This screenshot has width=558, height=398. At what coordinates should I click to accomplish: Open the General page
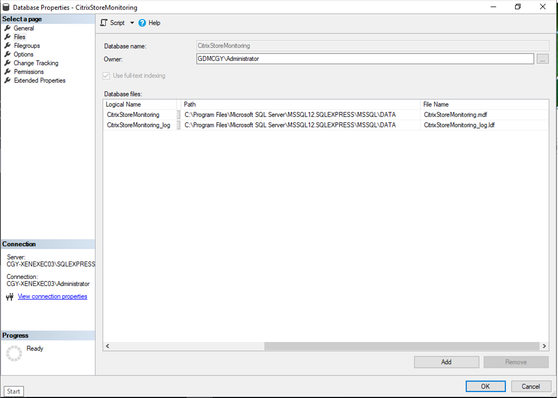click(24, 28)
